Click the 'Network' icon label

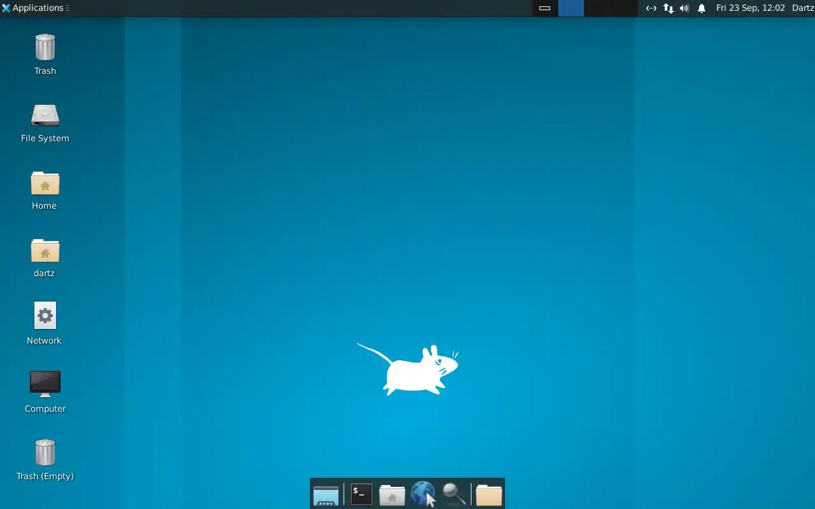[x=45, y=340]
